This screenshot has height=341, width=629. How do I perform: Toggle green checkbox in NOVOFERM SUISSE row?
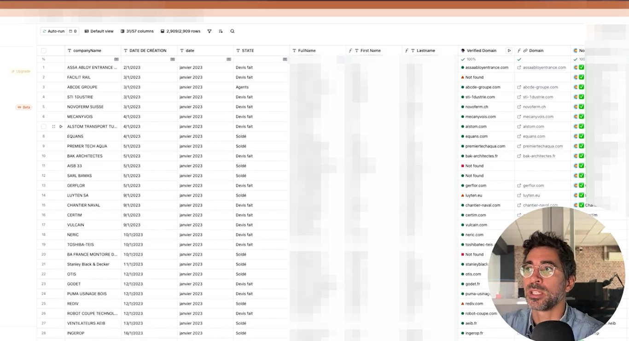[x=582, y=107]
